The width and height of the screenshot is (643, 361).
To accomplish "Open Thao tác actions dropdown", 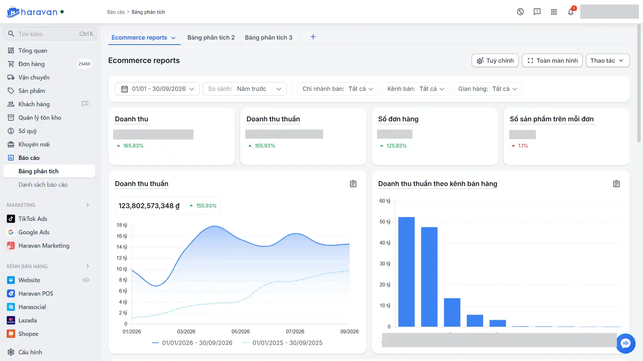I will 607,60.
